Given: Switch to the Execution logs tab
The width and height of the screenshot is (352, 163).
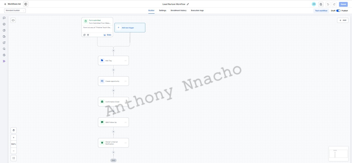Looking at the screenshot, I should point(197,11).
